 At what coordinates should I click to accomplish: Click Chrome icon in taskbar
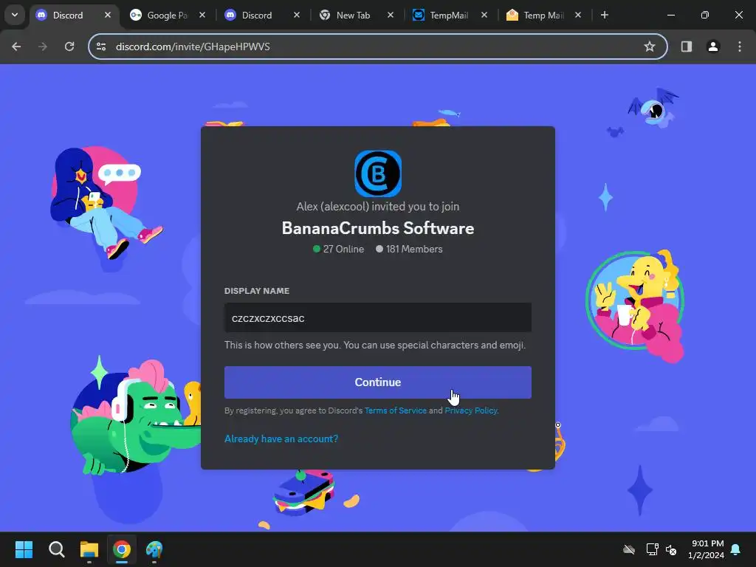[x=122, y=549]
